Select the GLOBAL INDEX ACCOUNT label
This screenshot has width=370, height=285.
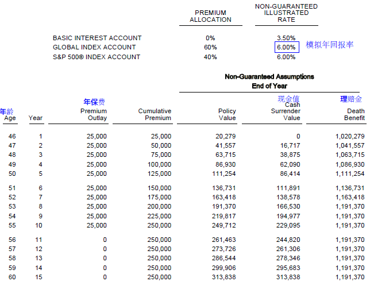click(94, 47)
